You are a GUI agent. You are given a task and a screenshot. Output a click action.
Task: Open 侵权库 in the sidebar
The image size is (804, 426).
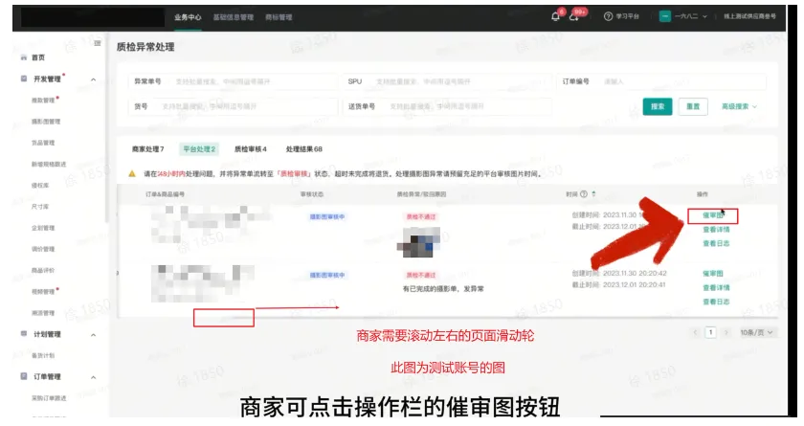tap(40, 185)
